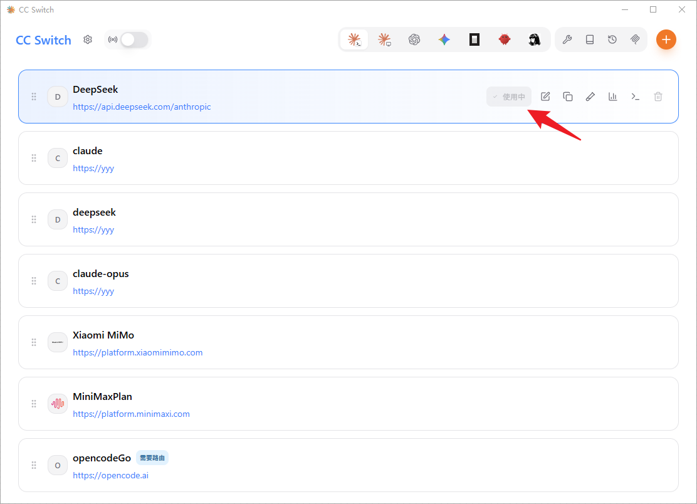This screenshot has height=504, width=697.
Task: Click the D avatar on lowercase deepseek card
Action: [x=58, y=219]
